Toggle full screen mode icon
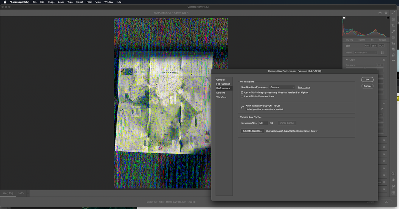This screenshot has width=399, height=209. click(x=393, y=13)
